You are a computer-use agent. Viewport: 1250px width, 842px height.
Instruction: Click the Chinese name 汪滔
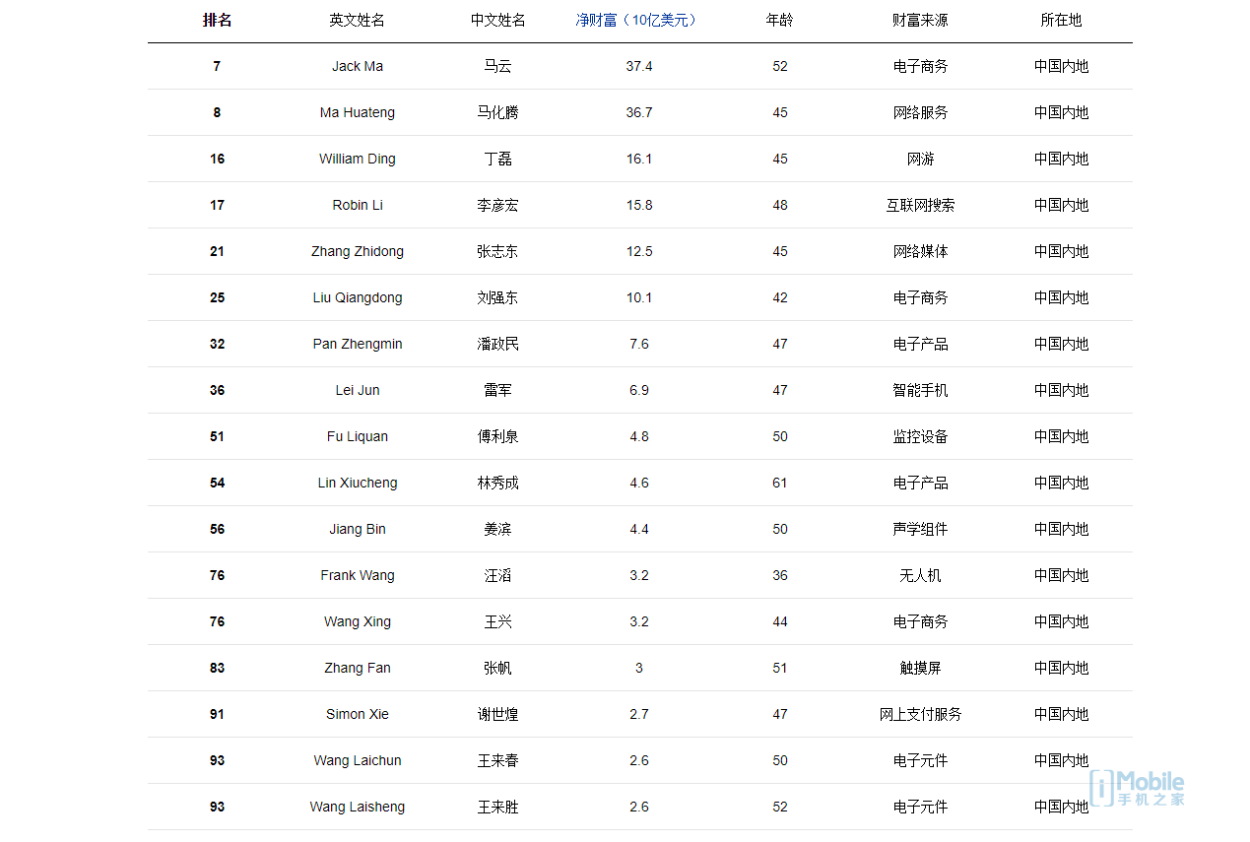pyautogui.click(x=498, y=575)
